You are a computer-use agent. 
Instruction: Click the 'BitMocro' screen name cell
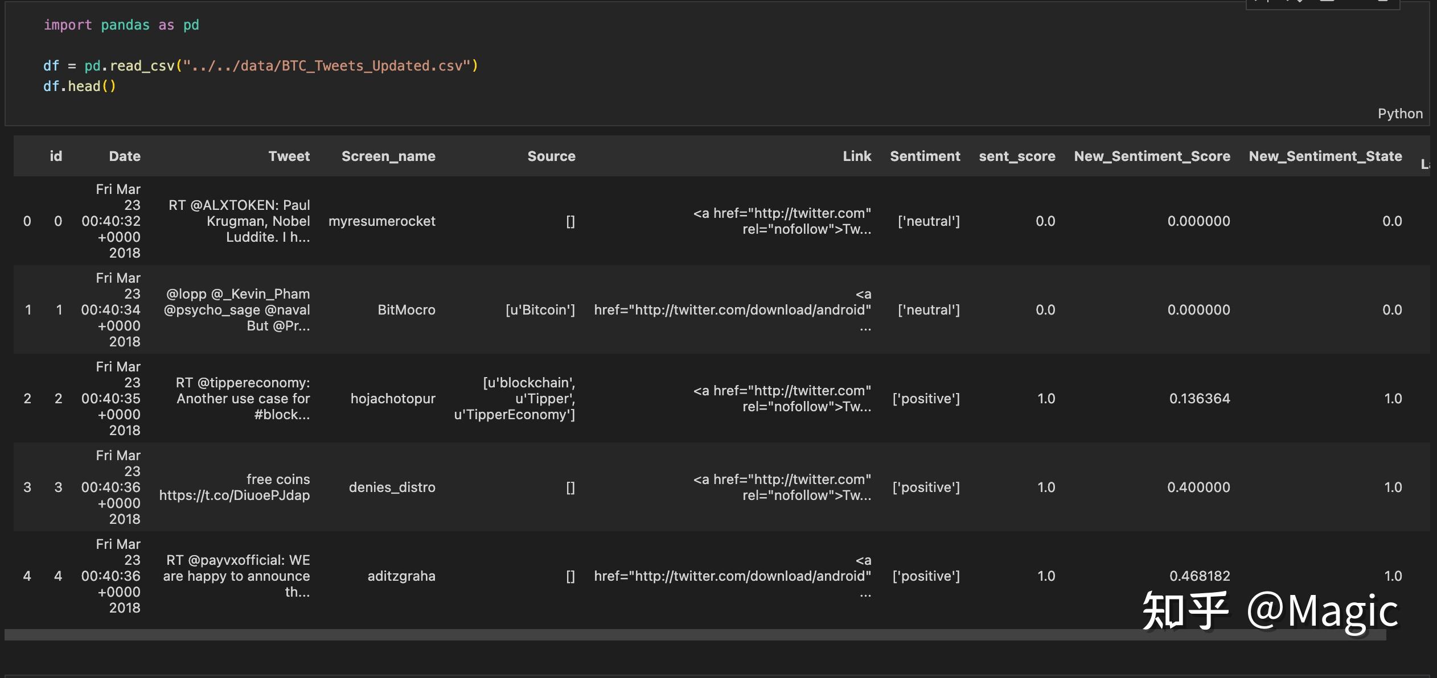[407, 310]
